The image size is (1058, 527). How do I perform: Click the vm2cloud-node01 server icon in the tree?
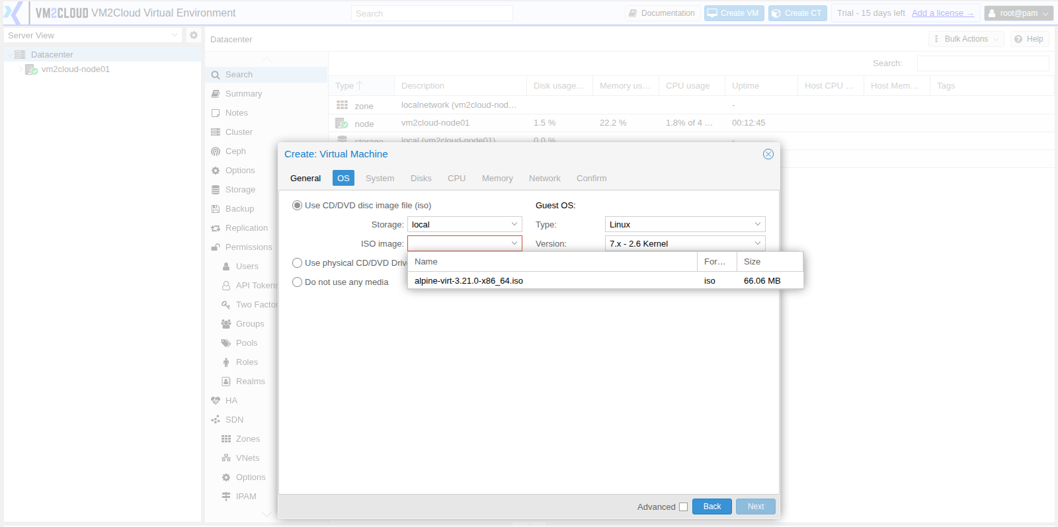point(31,69)
